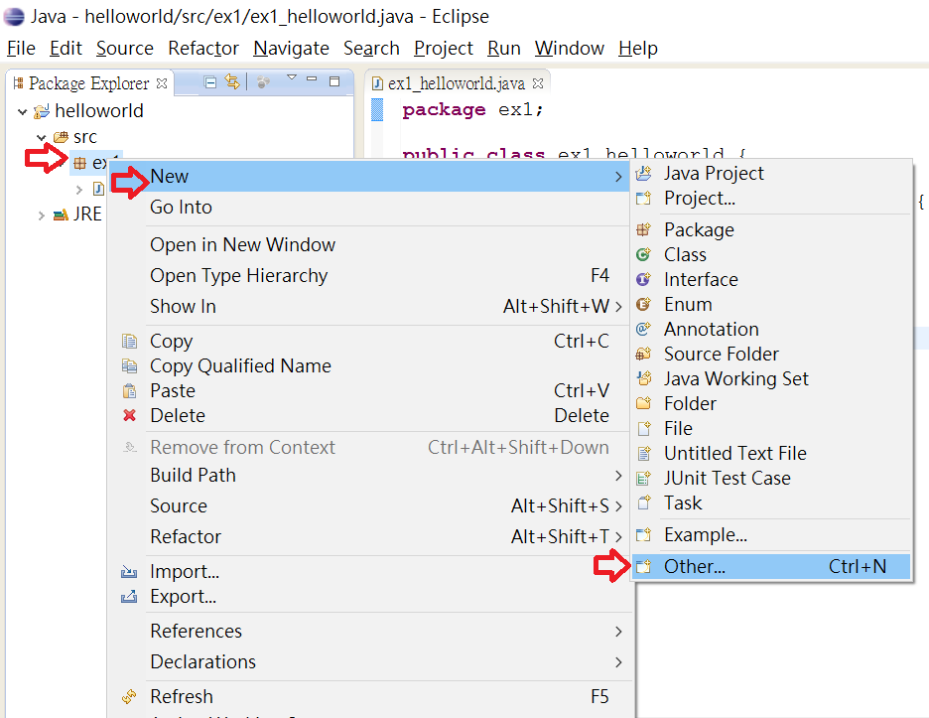Viewport: 929px width, 718px height.
Task: Click the Task icon in New submenu
Action: pos(643,503)
